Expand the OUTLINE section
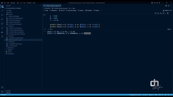The image size is (173, 97). pyautogui.click(x=8, y=91)
